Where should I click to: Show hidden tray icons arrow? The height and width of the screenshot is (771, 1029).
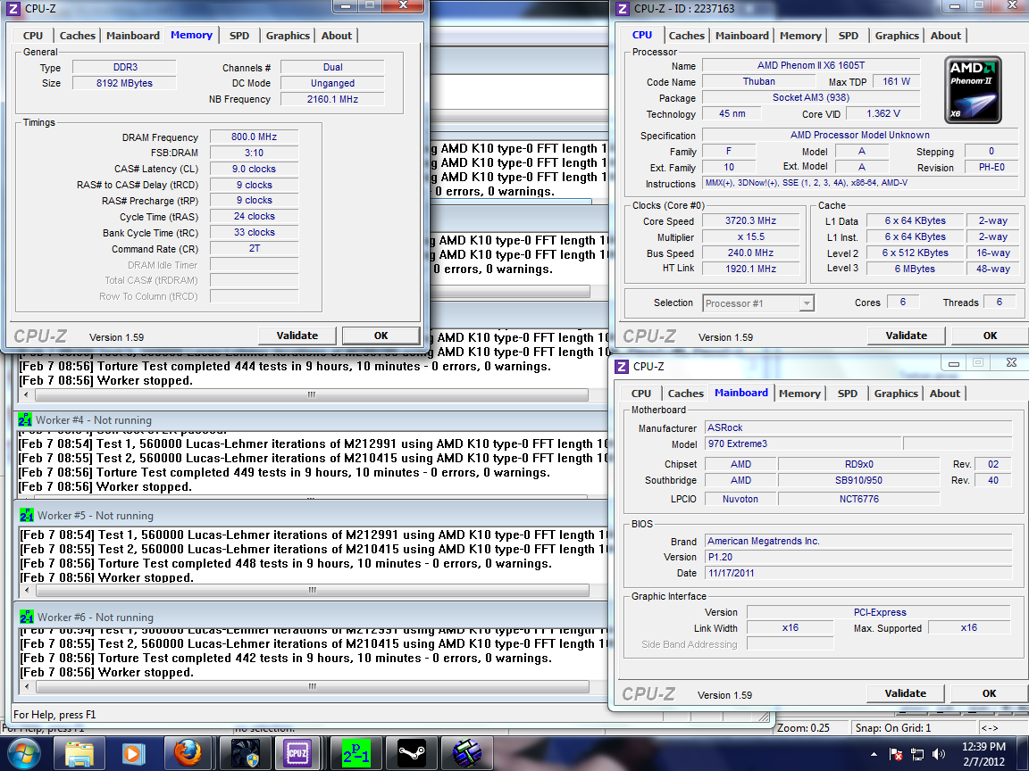tap(874, 754)
